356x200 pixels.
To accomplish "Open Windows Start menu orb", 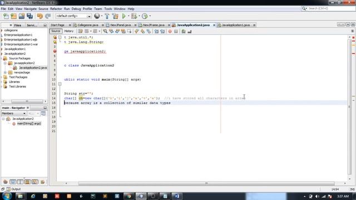I will pyautogui.click(x=7, y=196).
